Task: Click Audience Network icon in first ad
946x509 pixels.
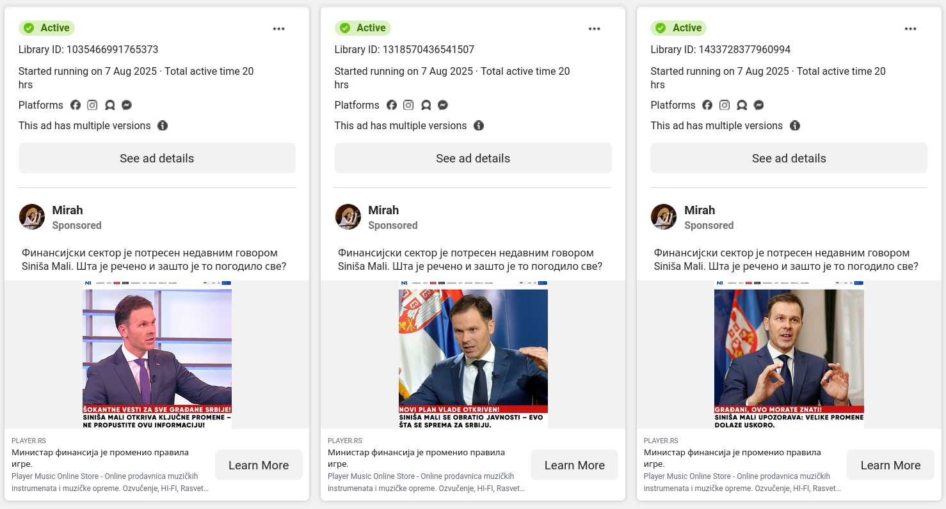Action: pos(109,105)
